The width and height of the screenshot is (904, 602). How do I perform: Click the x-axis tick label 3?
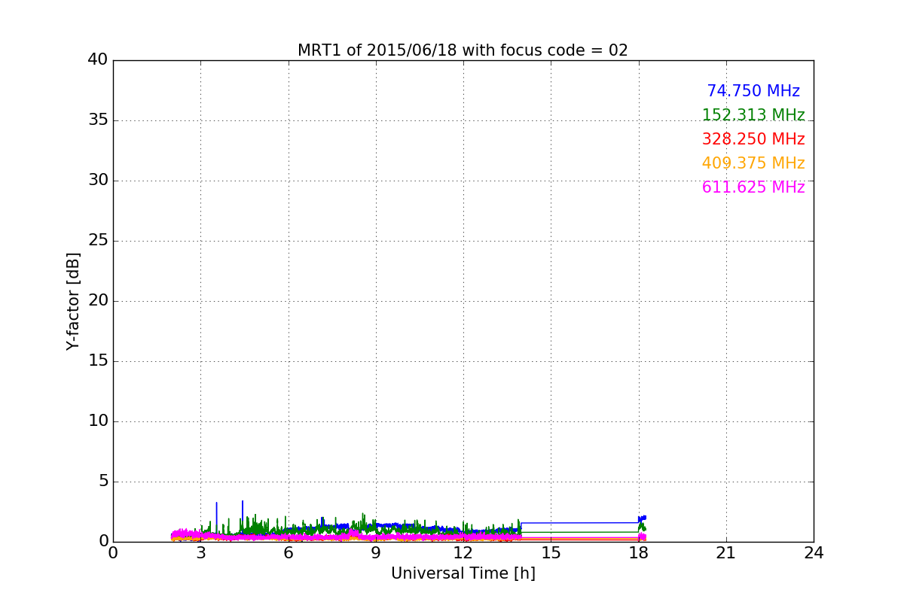click(x=200, y=553)
